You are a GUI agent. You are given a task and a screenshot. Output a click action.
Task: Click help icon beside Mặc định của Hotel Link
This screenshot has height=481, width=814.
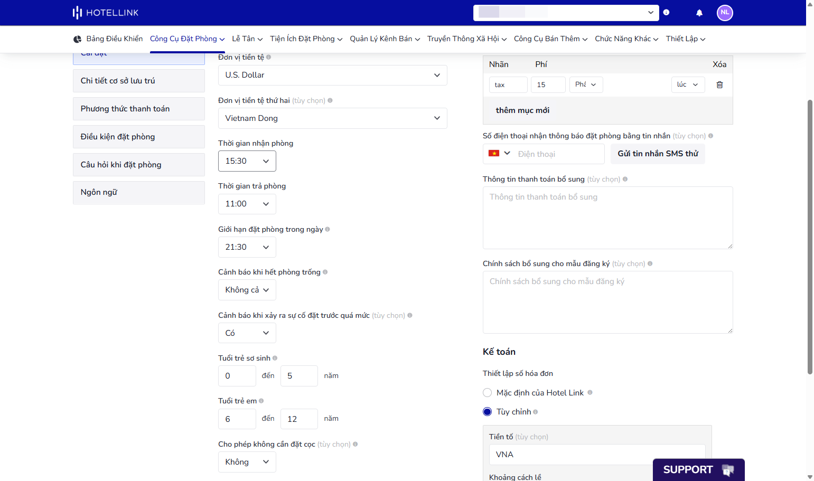[590, 392]
